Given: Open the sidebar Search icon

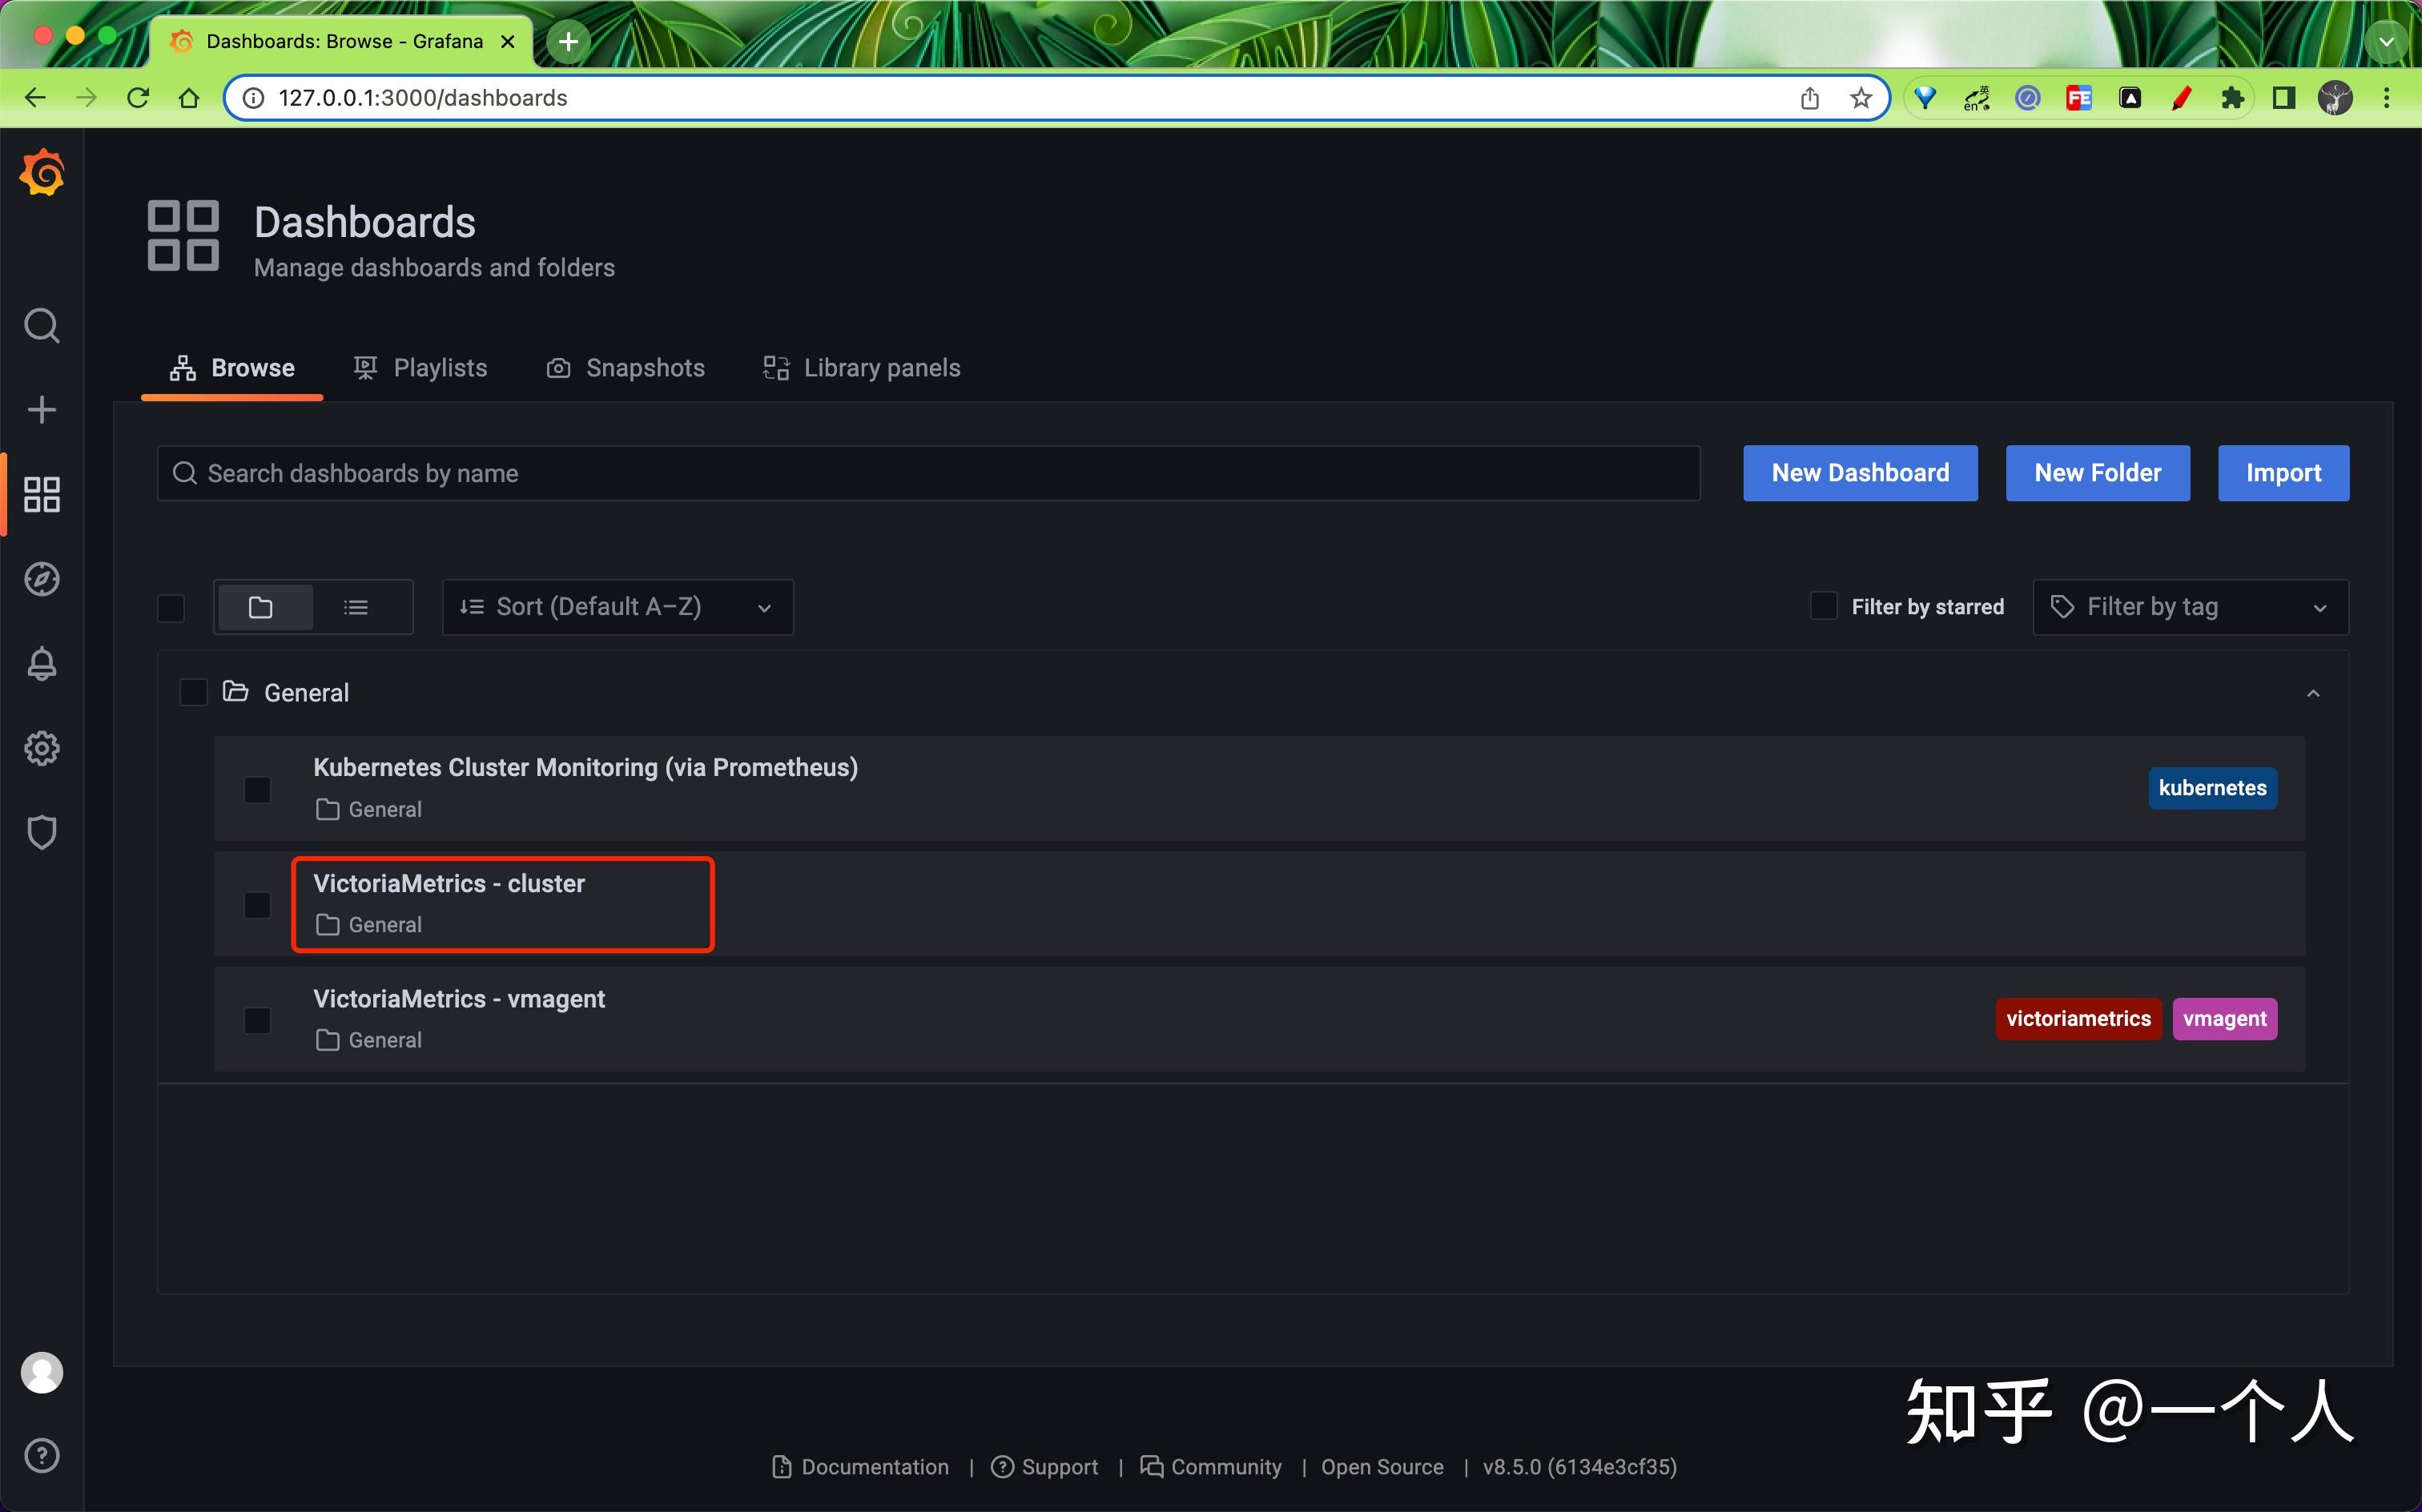Looking at the screenshot, I should (42, 326).
